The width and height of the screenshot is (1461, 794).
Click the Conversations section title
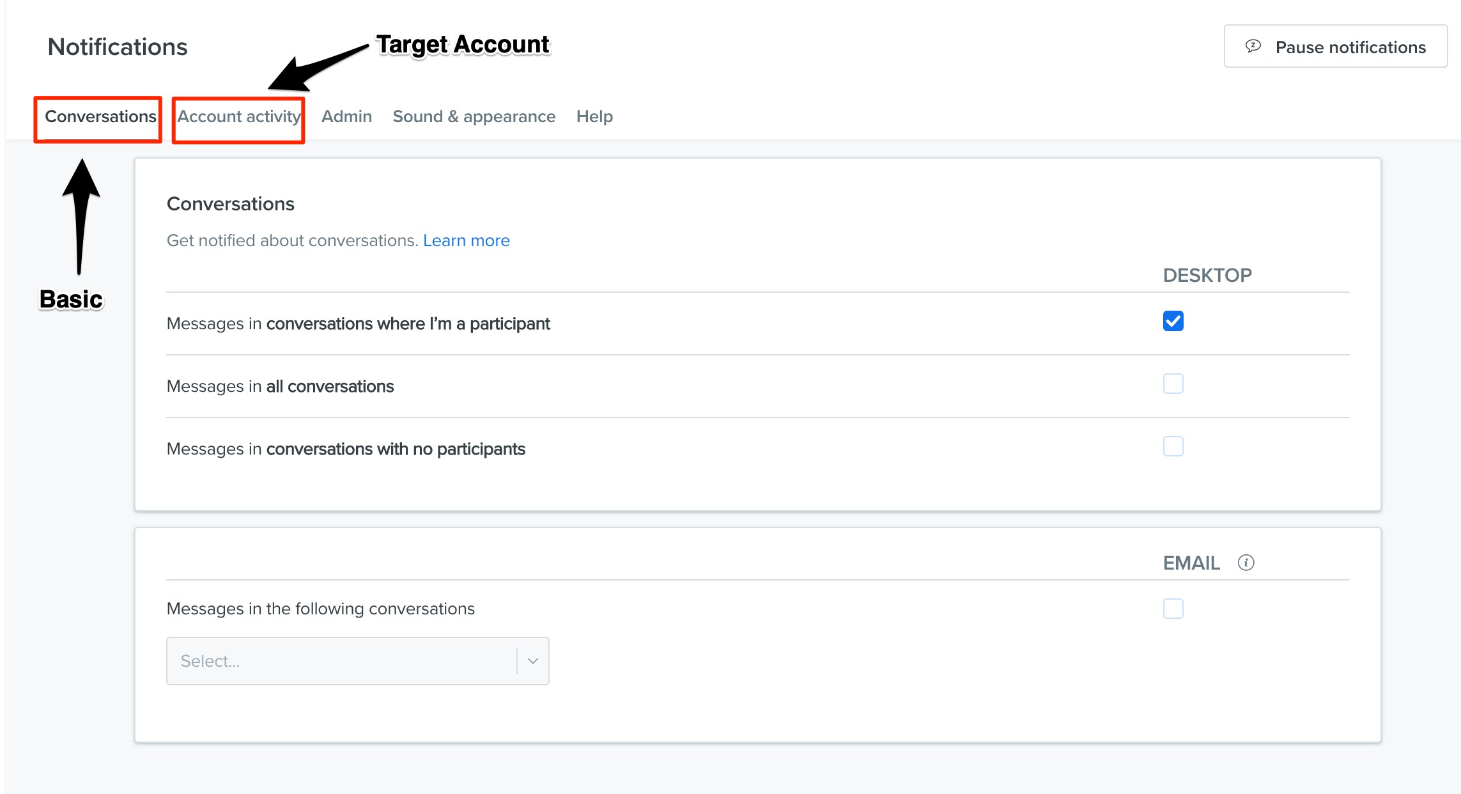point(230,204)
